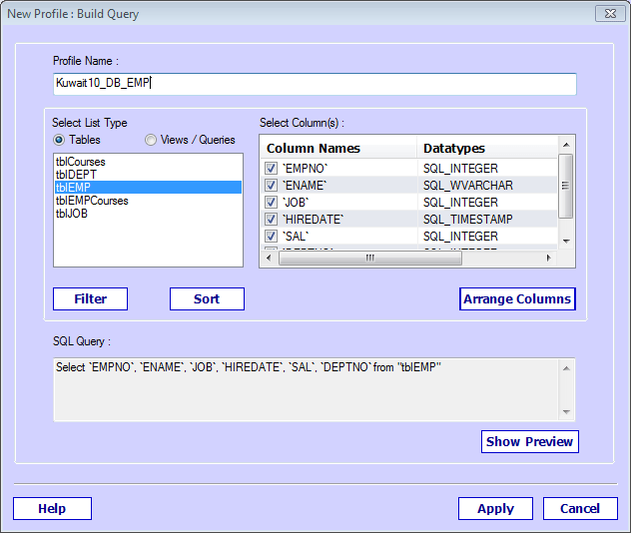Toggle the HIREDATE column checkbox
631x533 pixels.
click(x=272, y=220)
